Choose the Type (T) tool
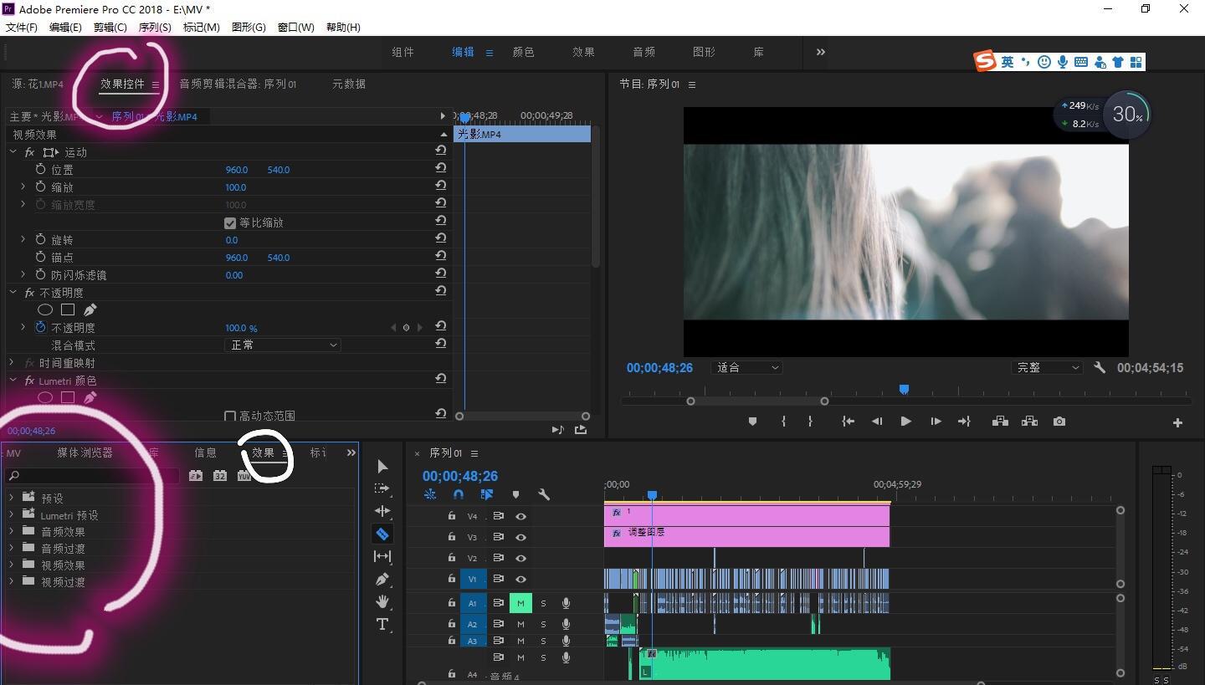The image size is (1205, 685). (382, 624)
